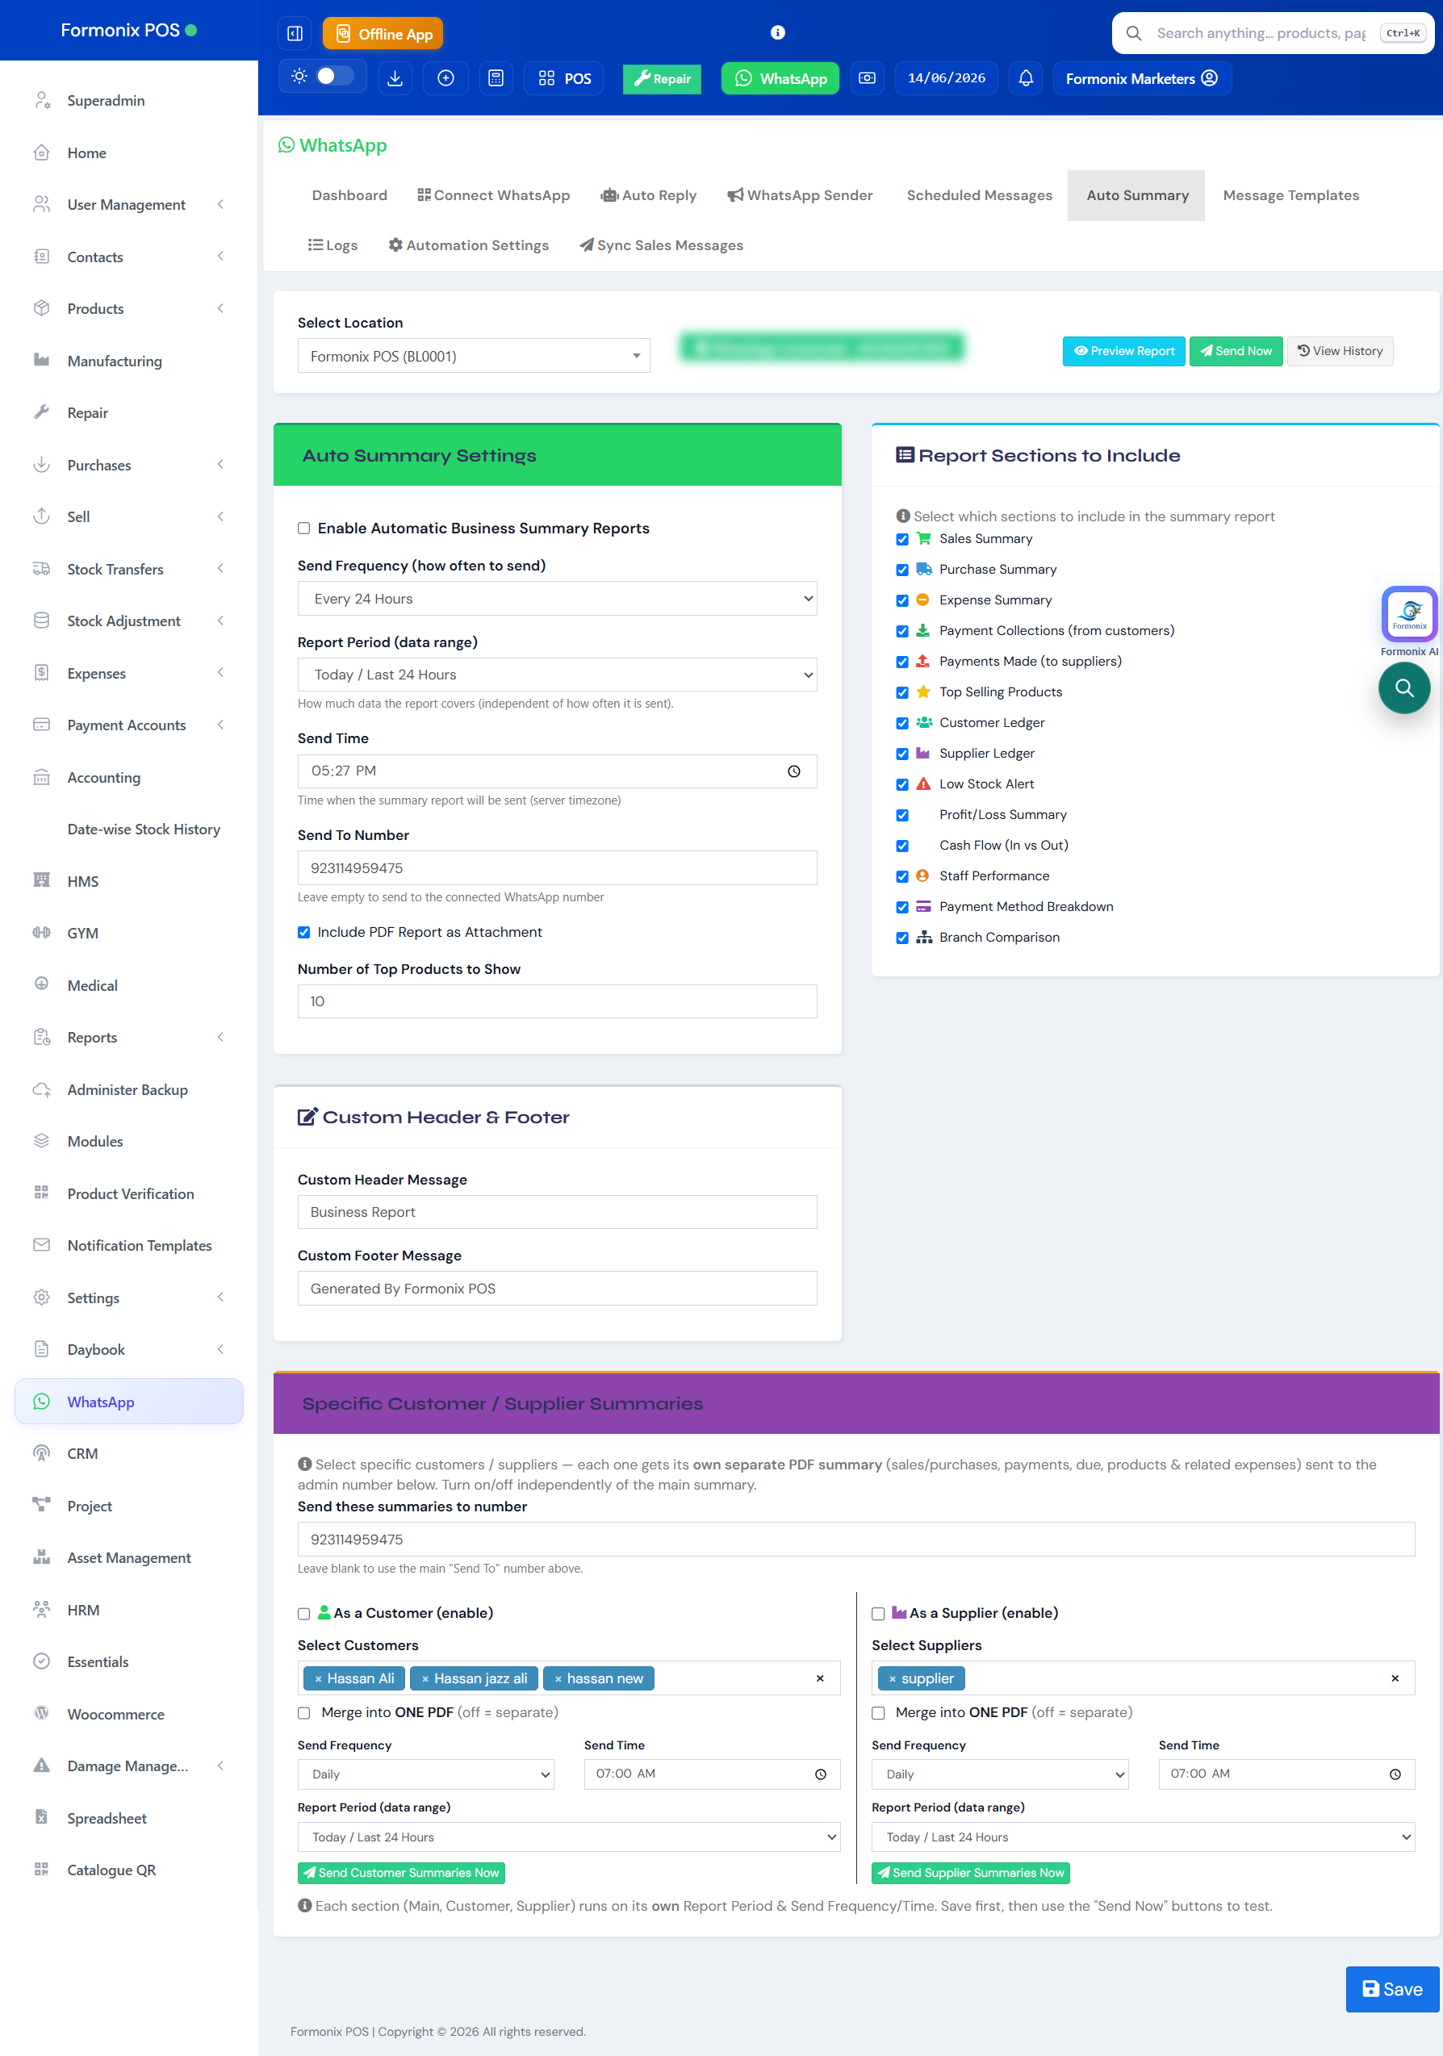
Task: Toggle the light/dark theme switch
Action: tap(335, 77)
